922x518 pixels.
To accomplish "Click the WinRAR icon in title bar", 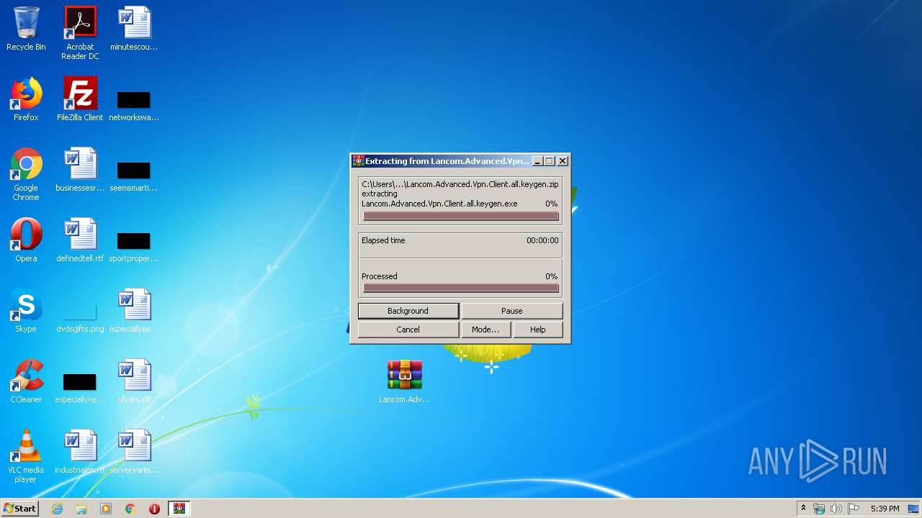I will pyautogui.click(x=358, y=161).
